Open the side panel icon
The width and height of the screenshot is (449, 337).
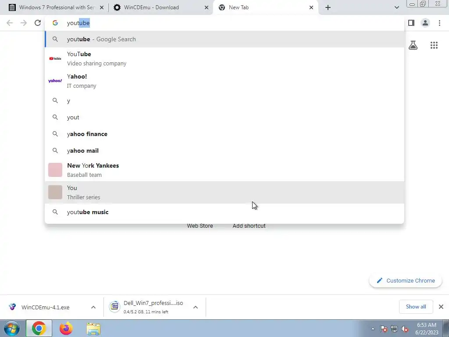pyautogui.click(x=411, y=23)
